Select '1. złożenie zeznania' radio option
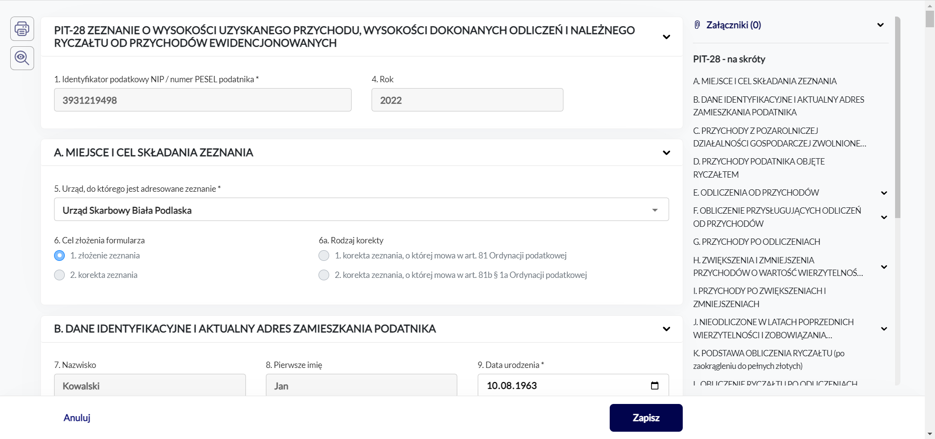Viewport: 935px width, 439px height. pyautogui.click(x=59, y=256)
